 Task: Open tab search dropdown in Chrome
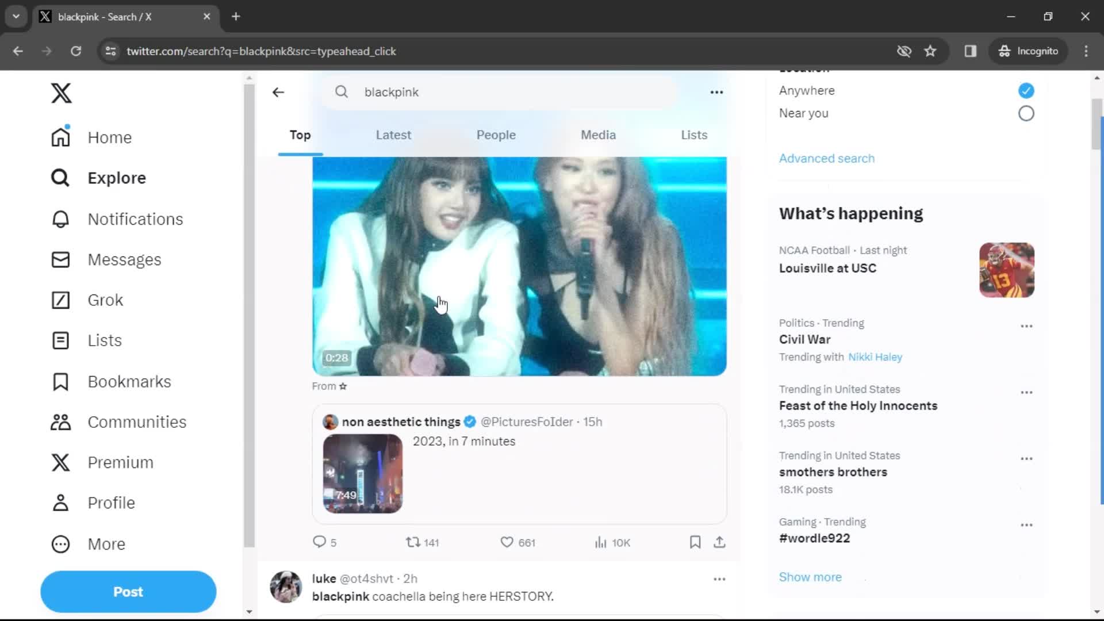coord(16,17)
